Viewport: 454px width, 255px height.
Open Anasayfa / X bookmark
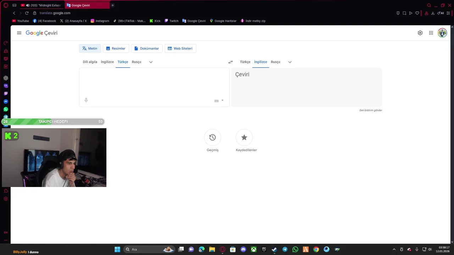(x=73, y=21)
